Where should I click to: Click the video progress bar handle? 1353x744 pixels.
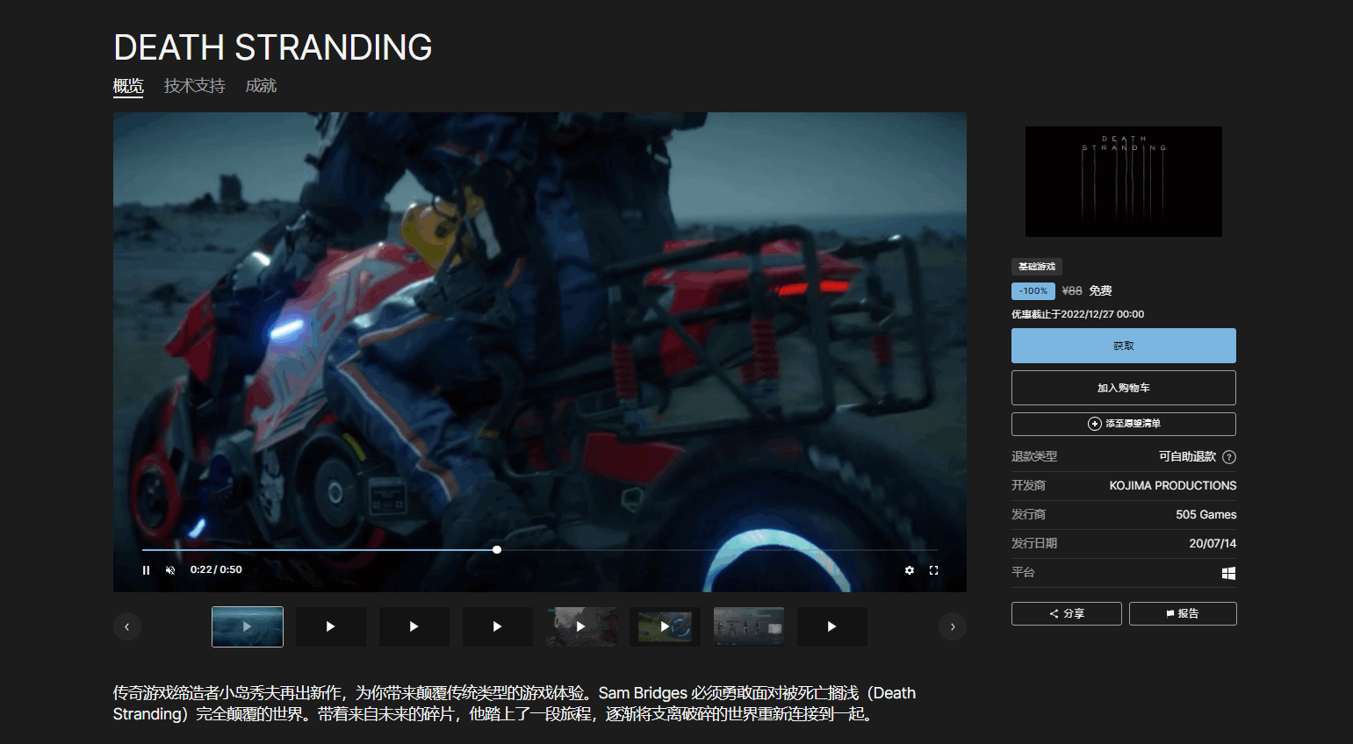click(x=497, y=550)
